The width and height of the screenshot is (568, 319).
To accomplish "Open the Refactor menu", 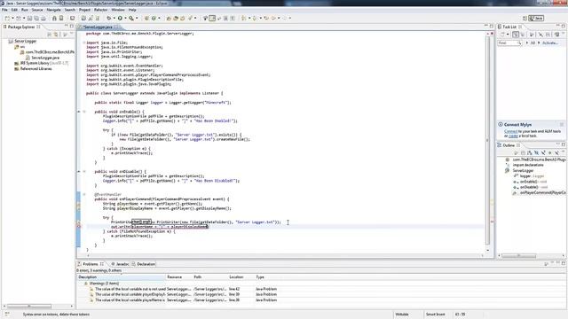I will tap(100, 10).
